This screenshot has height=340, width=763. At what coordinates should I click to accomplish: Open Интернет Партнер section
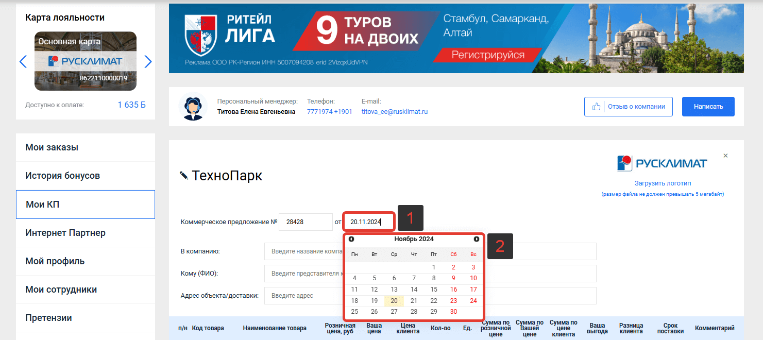(86, 233)
